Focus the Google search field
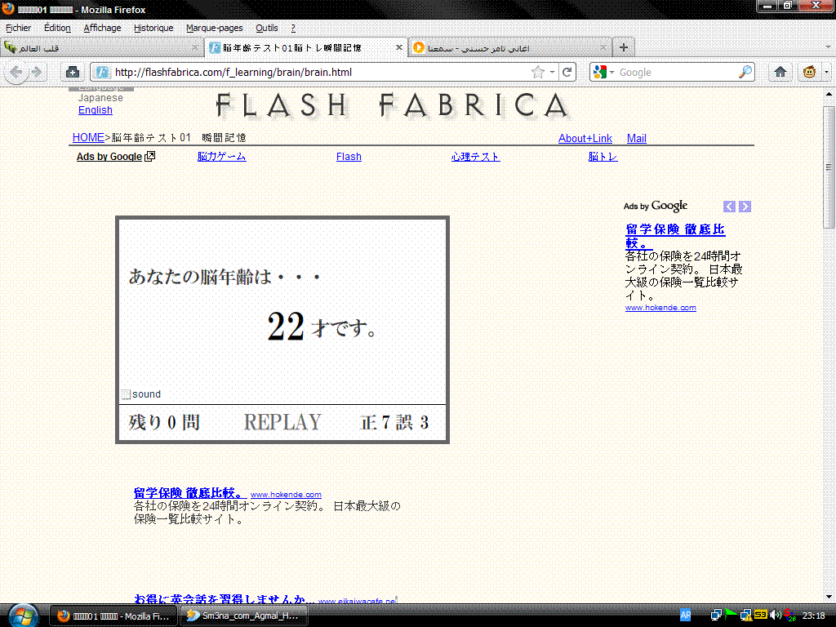Viewport: 836px width, 627px height. tap(677, 72)
